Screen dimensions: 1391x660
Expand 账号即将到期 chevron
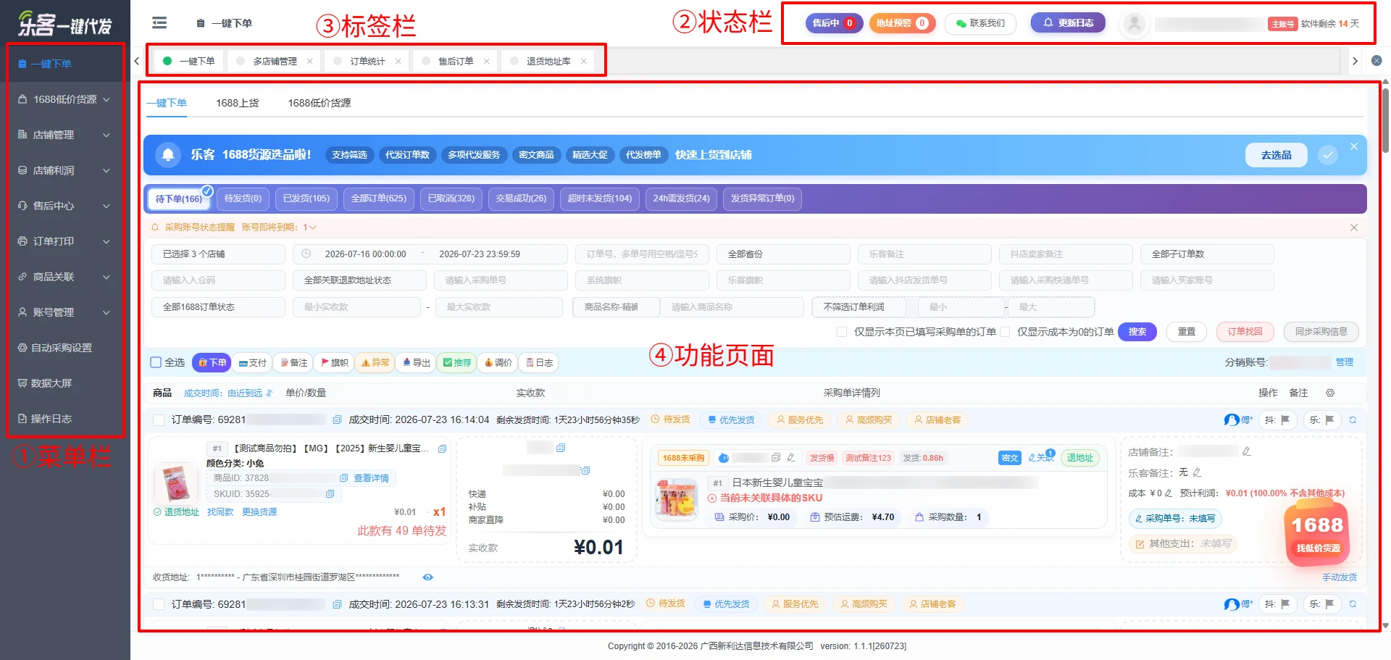click(x=312, y=227)
